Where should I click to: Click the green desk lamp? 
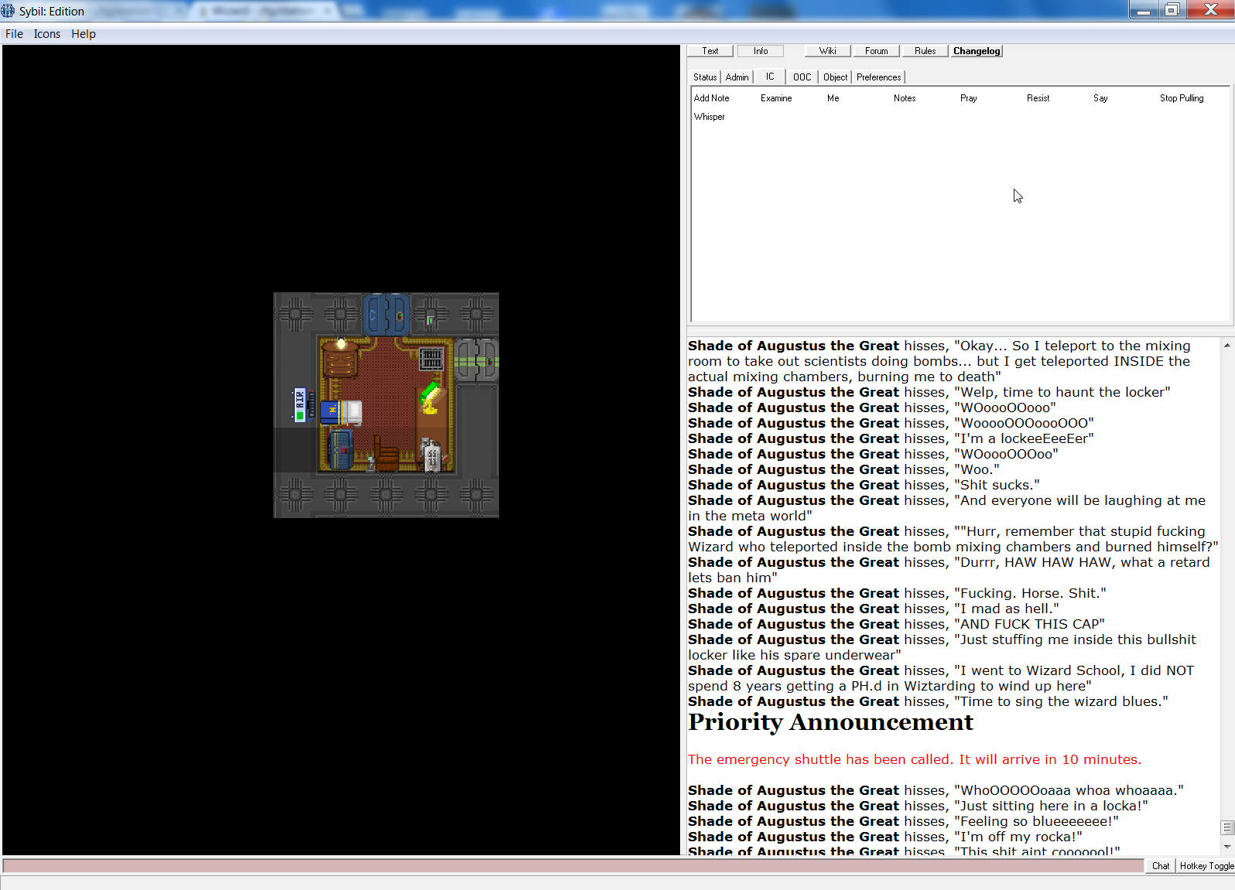click(x=429, y=398)
